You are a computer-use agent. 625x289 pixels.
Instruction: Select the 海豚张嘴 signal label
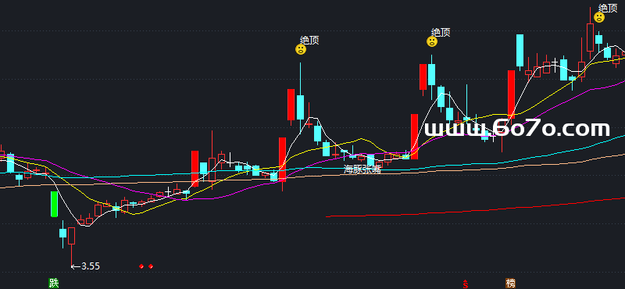pos(362,169)
